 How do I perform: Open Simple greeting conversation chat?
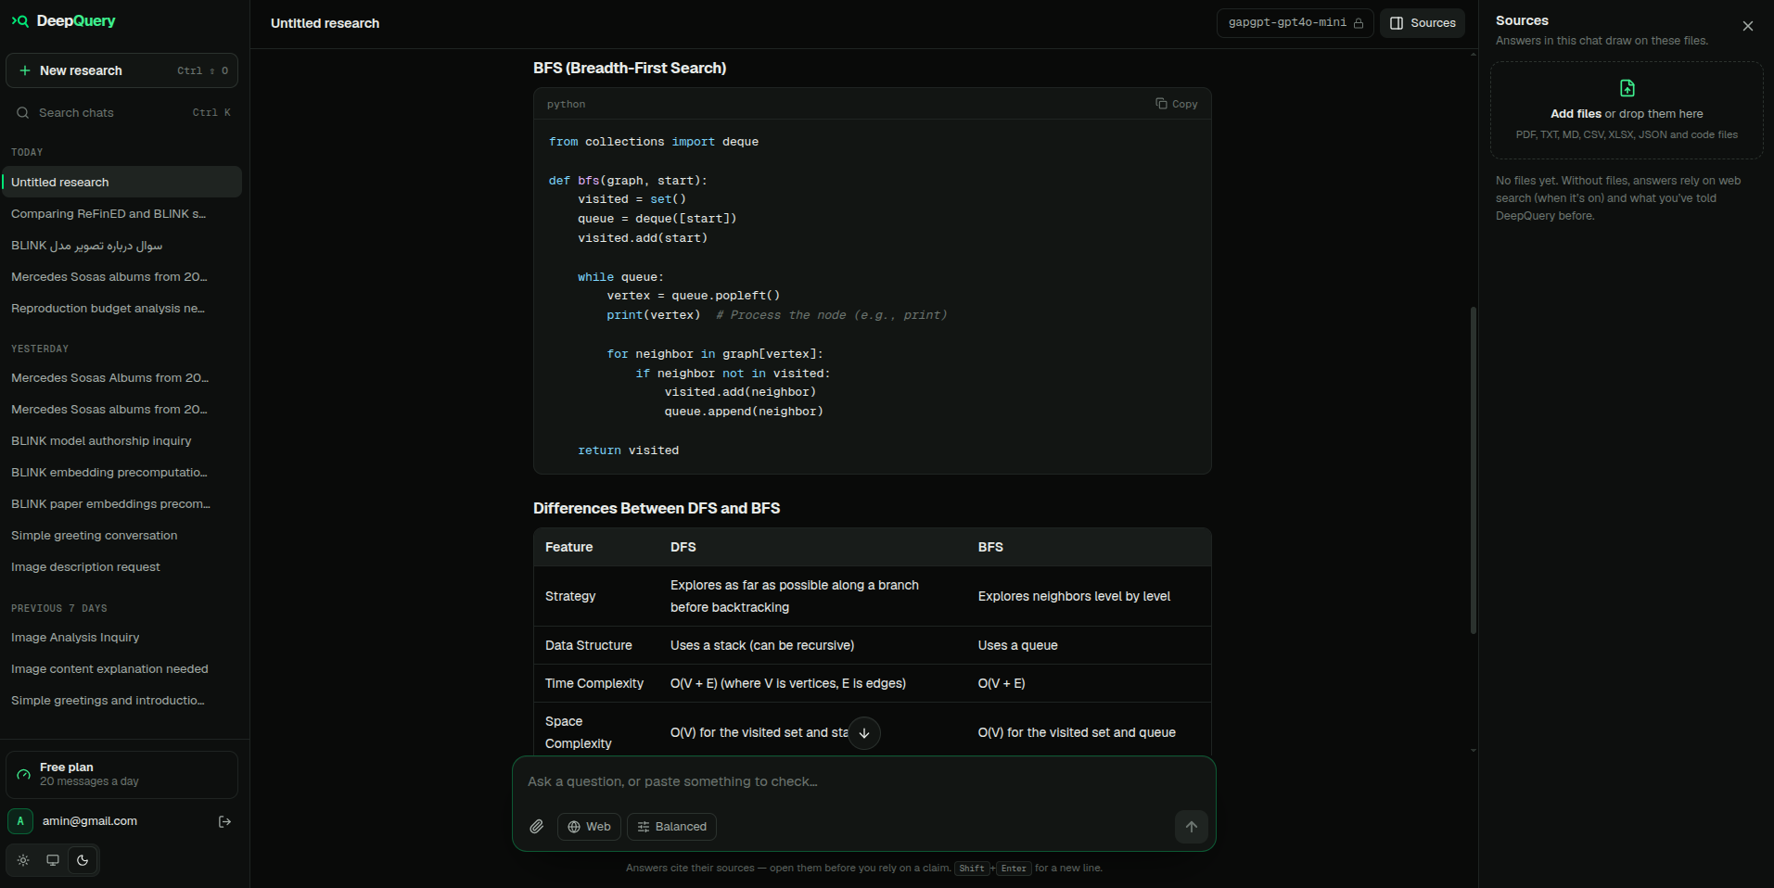[x=121, y=535]
